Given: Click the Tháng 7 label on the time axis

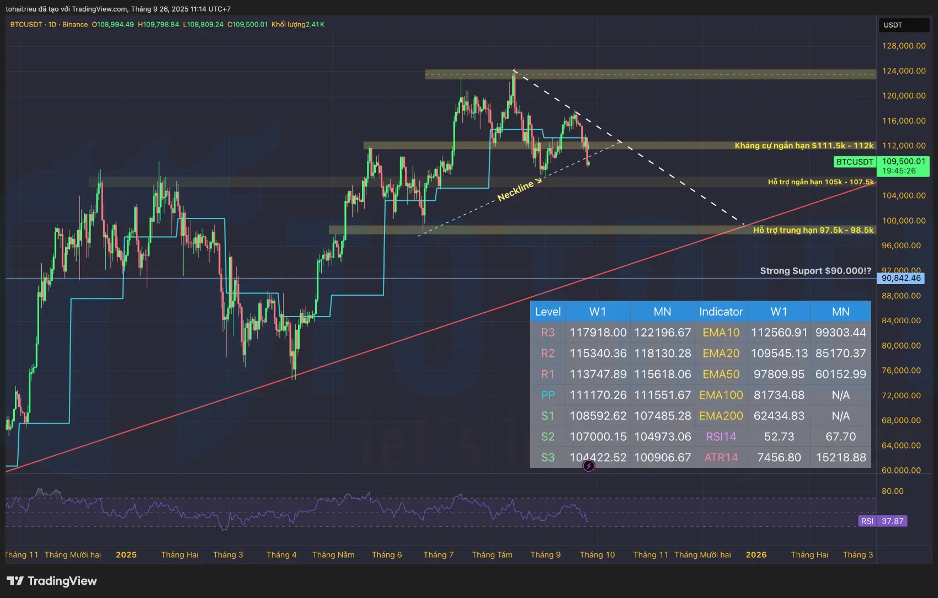Looking at the screenshot, I should (x=439, y=555).
